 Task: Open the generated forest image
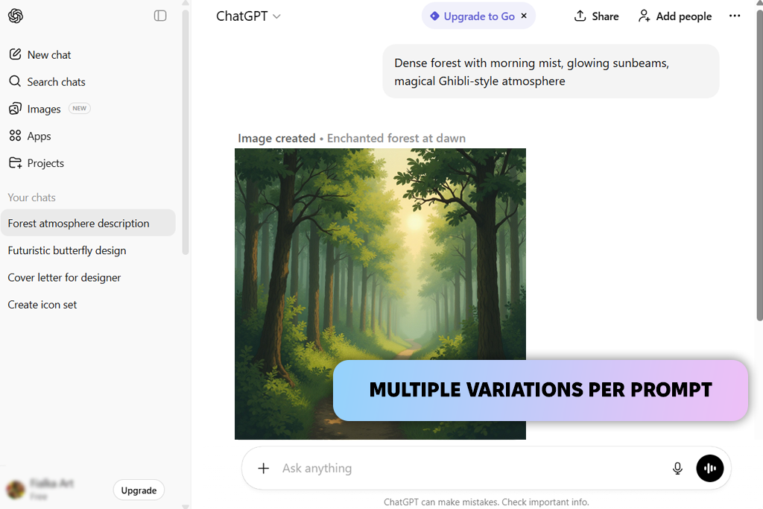(380, 294)
